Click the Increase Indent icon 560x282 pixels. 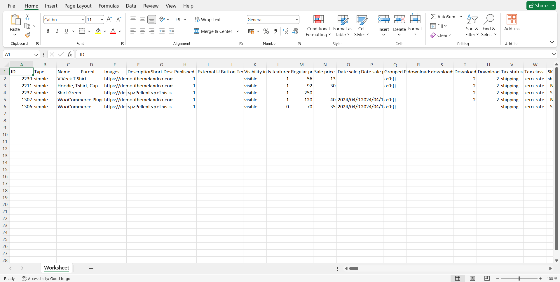click(171, 31)
